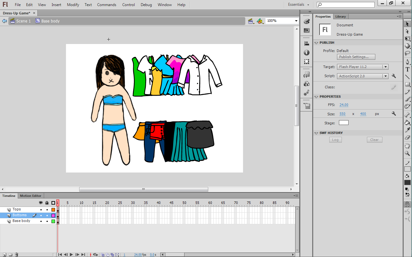This screenshot has width=412, height=257.
Task: Open the Components panel icon
Action: [x=307, y=84]
